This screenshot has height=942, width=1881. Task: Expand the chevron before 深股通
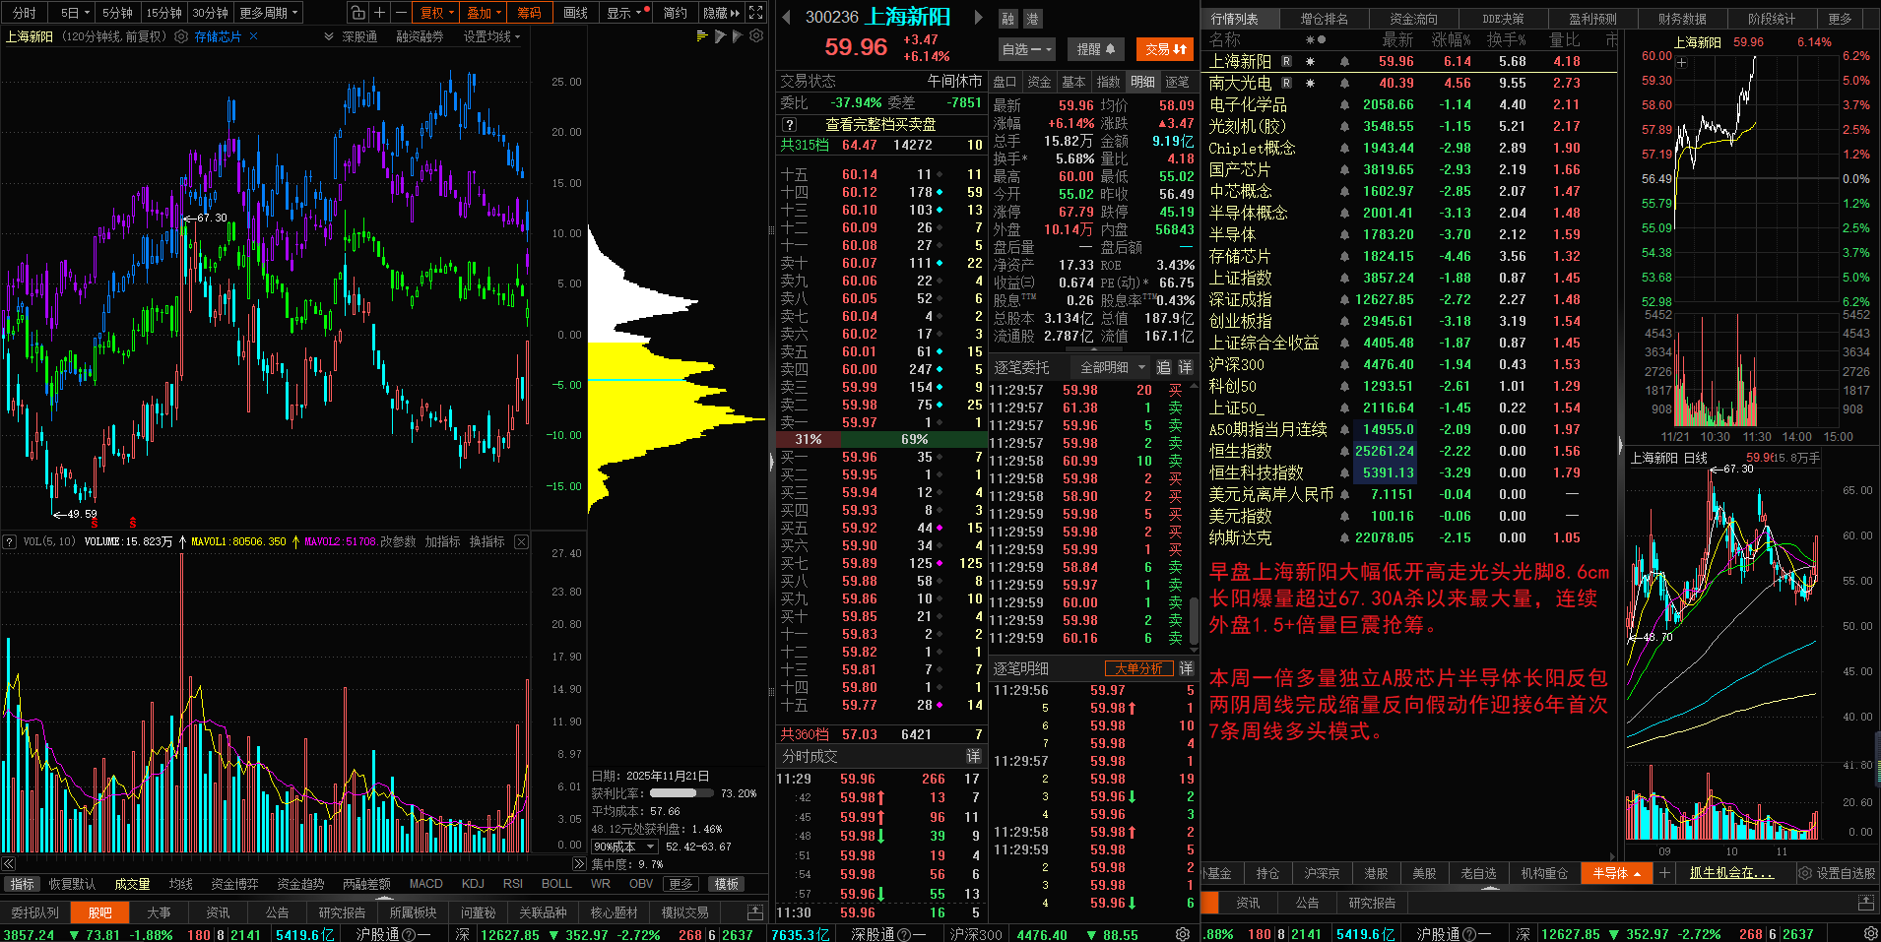coord(329,36)
